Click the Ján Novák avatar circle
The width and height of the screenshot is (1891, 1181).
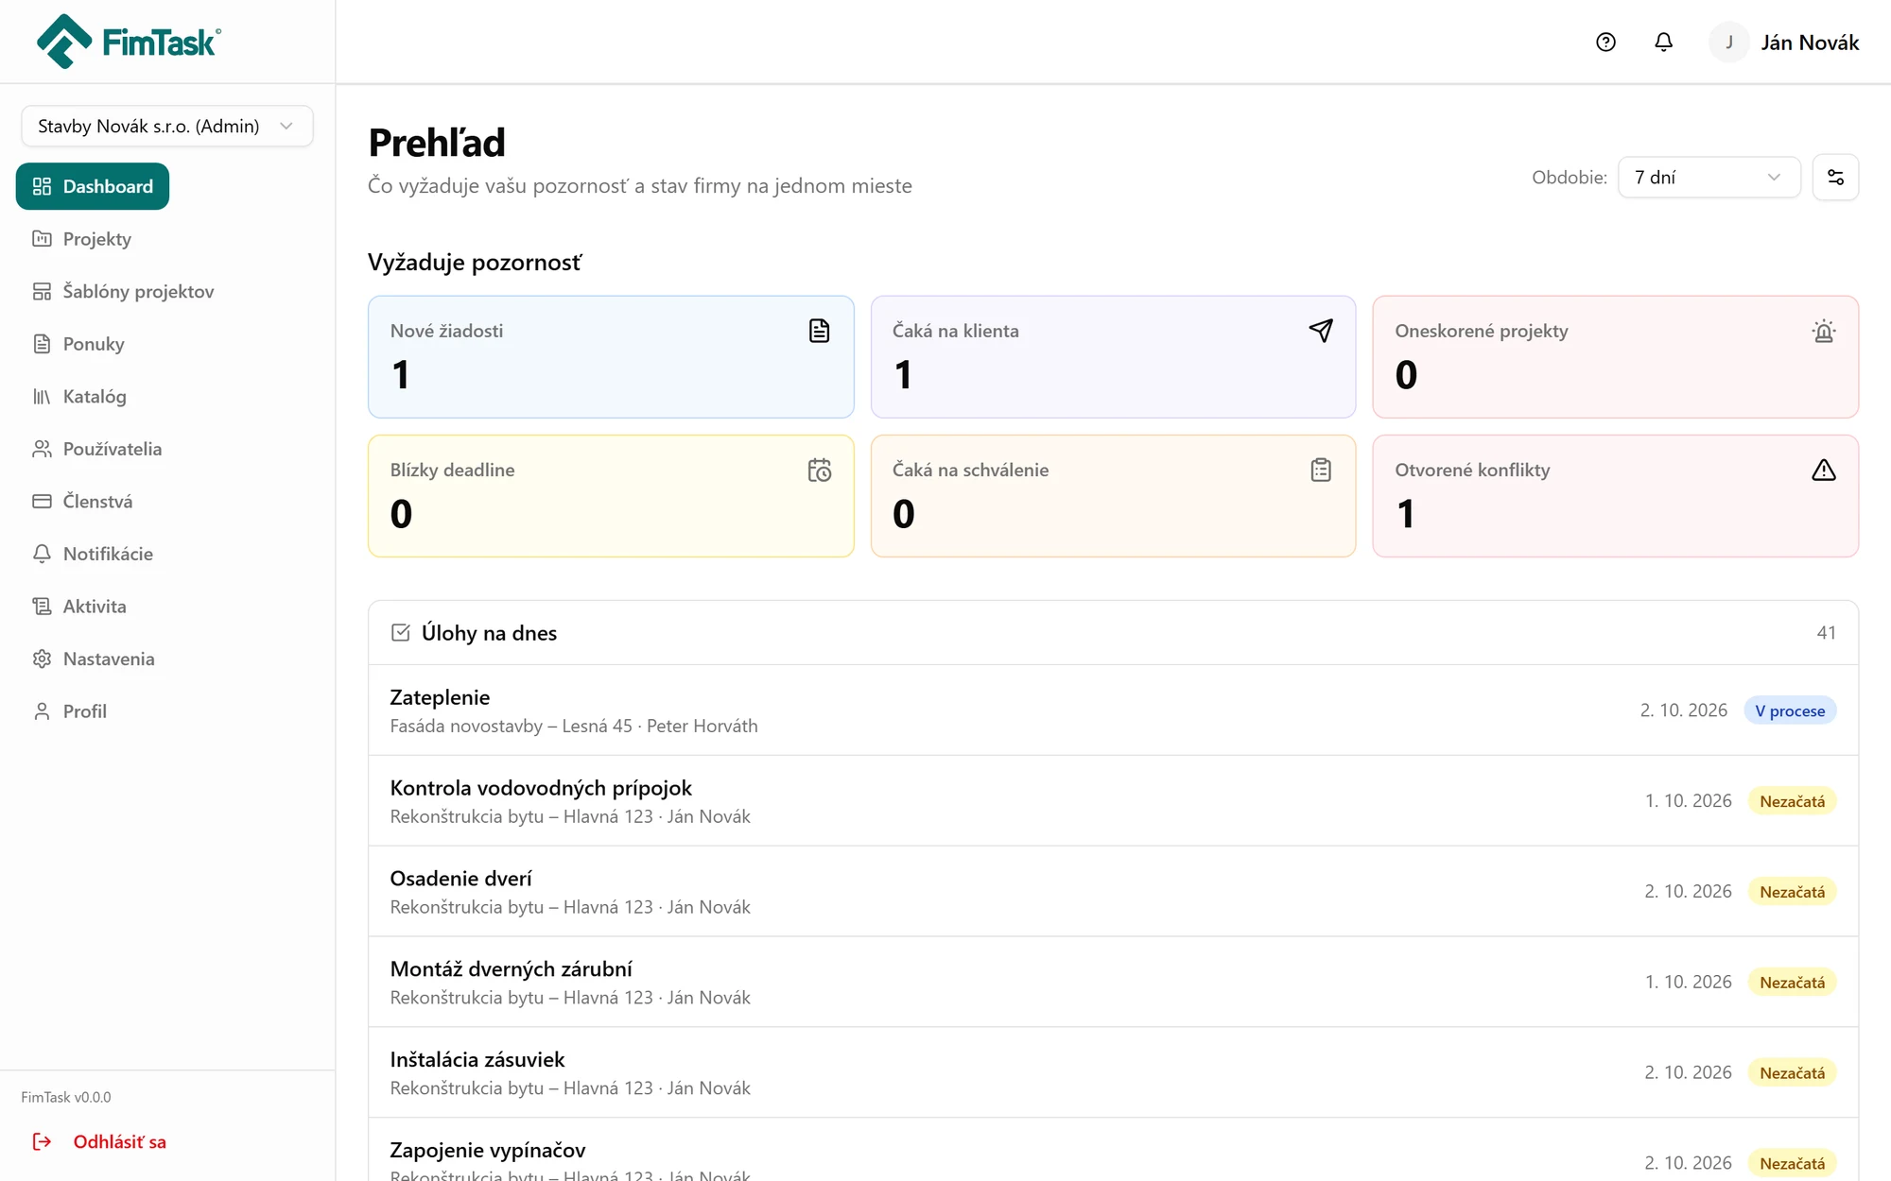click(x=1729, y=43)
